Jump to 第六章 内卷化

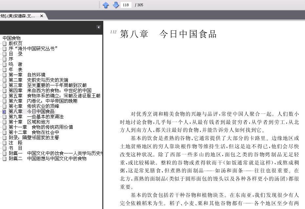pyautogui.click(x=43, y=101)
